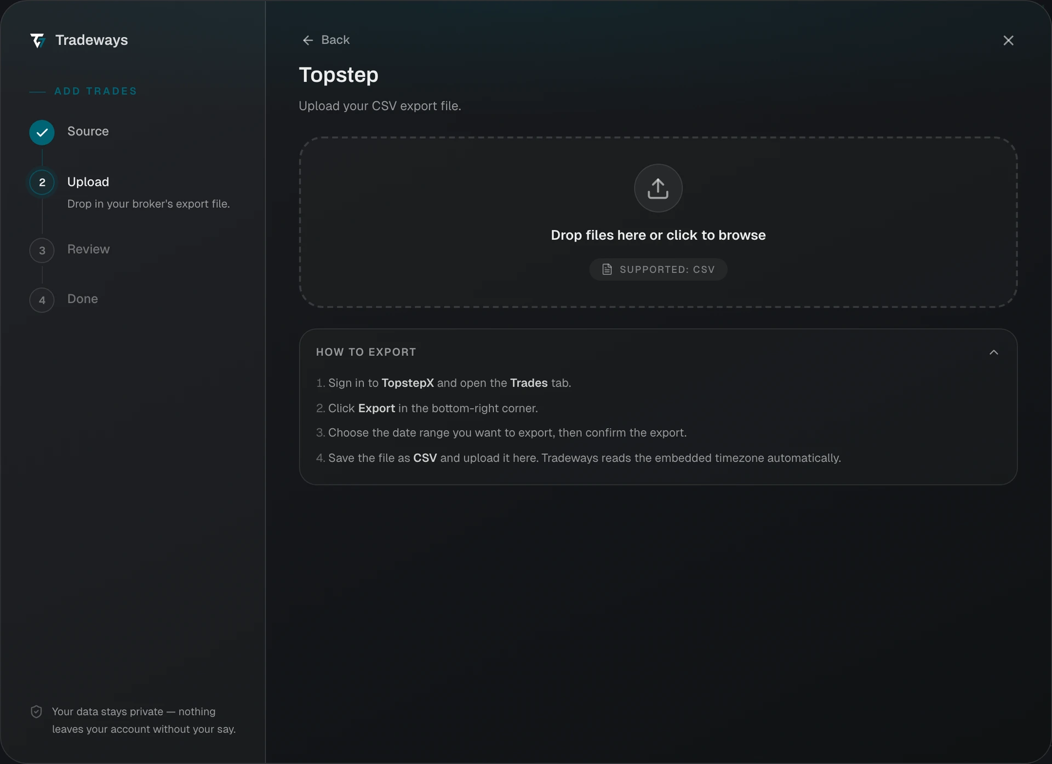Click 'Upload your CSV export file.' subtitle

380,106
